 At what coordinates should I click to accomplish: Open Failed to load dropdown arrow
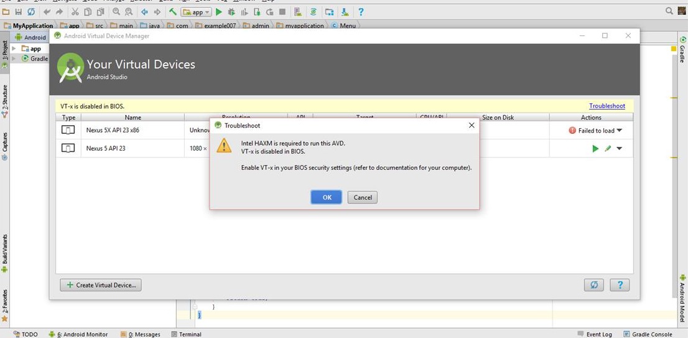[619, 130]
